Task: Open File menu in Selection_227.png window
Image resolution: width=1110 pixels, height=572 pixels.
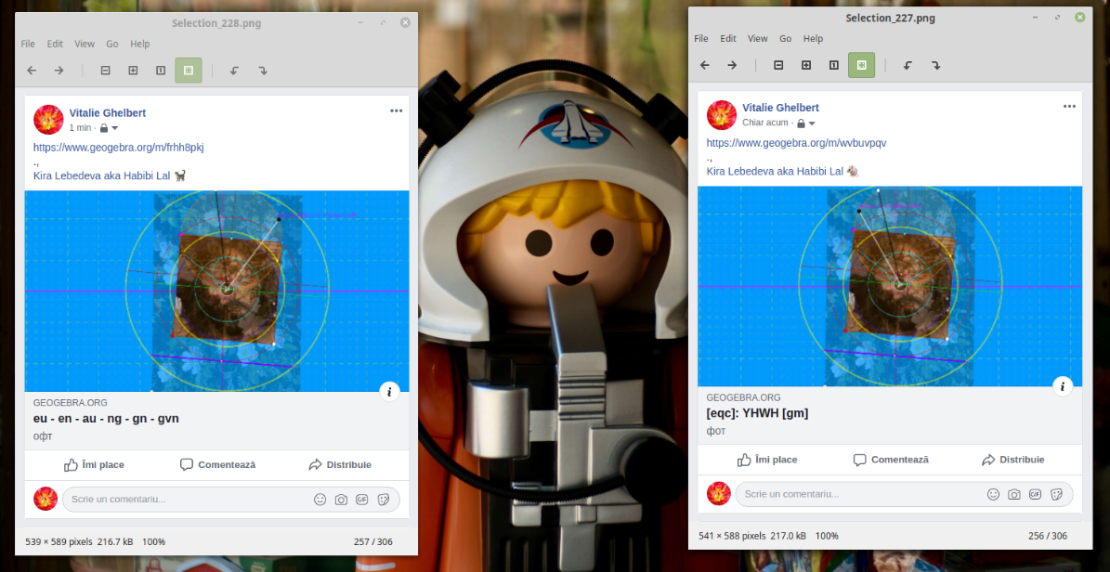Action: click(700, 39)
